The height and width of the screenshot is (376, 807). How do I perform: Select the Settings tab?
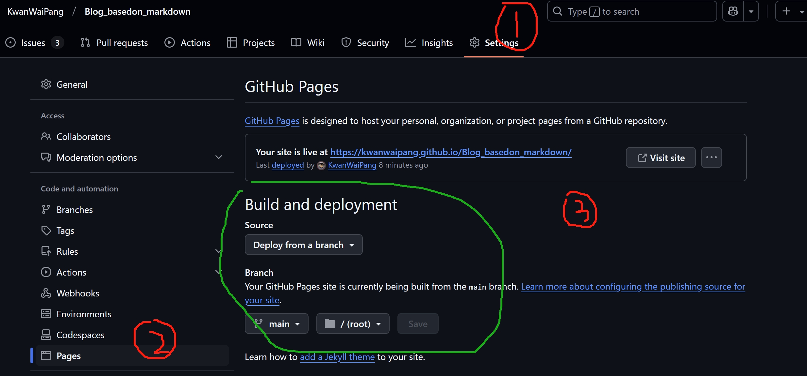[494, 43]
